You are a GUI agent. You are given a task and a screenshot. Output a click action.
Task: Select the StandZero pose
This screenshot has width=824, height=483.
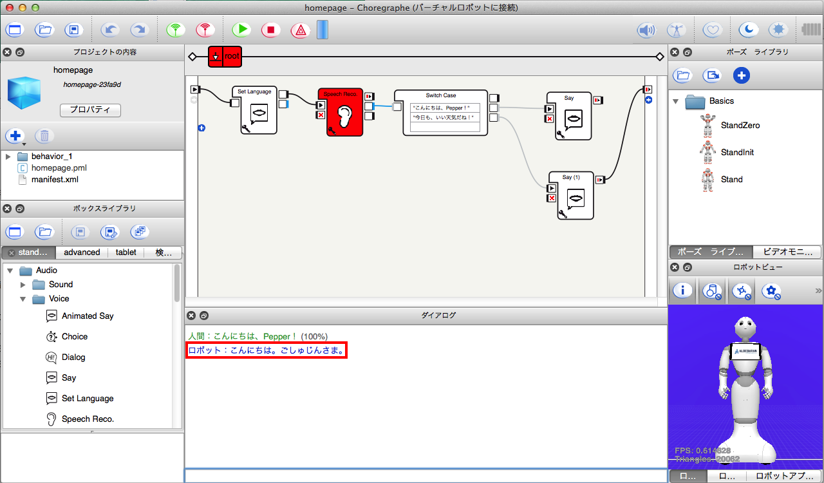point(730,125)
